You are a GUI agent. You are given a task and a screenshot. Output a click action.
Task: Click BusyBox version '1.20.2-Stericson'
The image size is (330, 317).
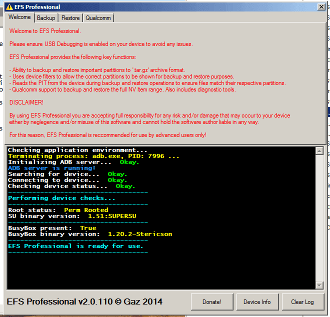tap(140, 234)
